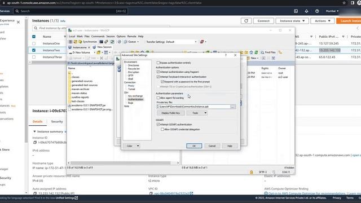Open the Mark menu in WinSCP

pyautogui.click(x=80, y=36)
